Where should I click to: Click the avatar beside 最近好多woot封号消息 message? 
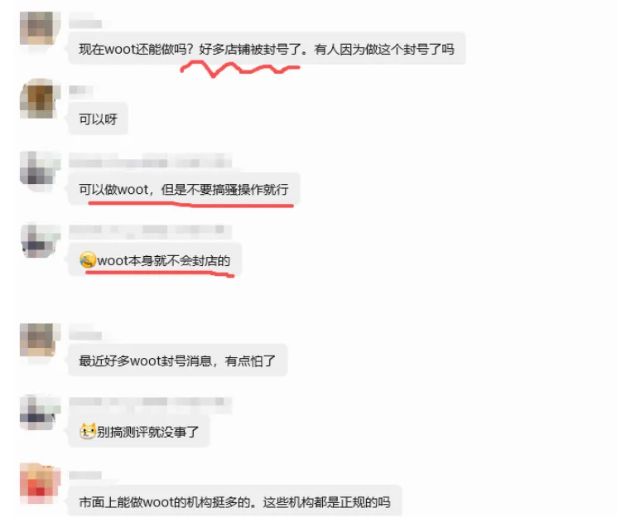pyautogui.click(x=40, y=340)
